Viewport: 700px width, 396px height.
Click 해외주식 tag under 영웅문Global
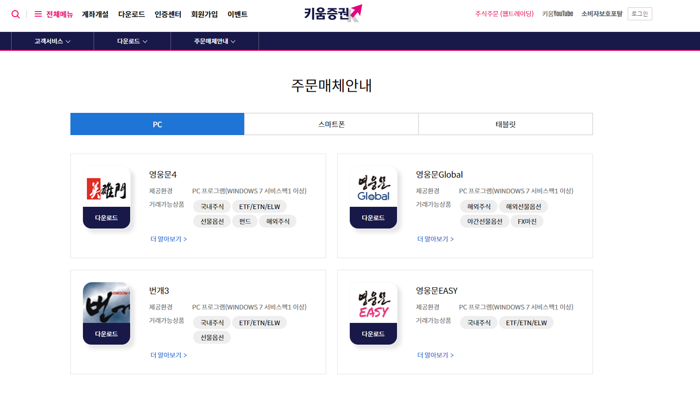[479, 206]
